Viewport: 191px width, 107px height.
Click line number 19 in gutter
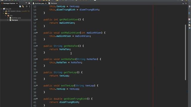(35, 30)
